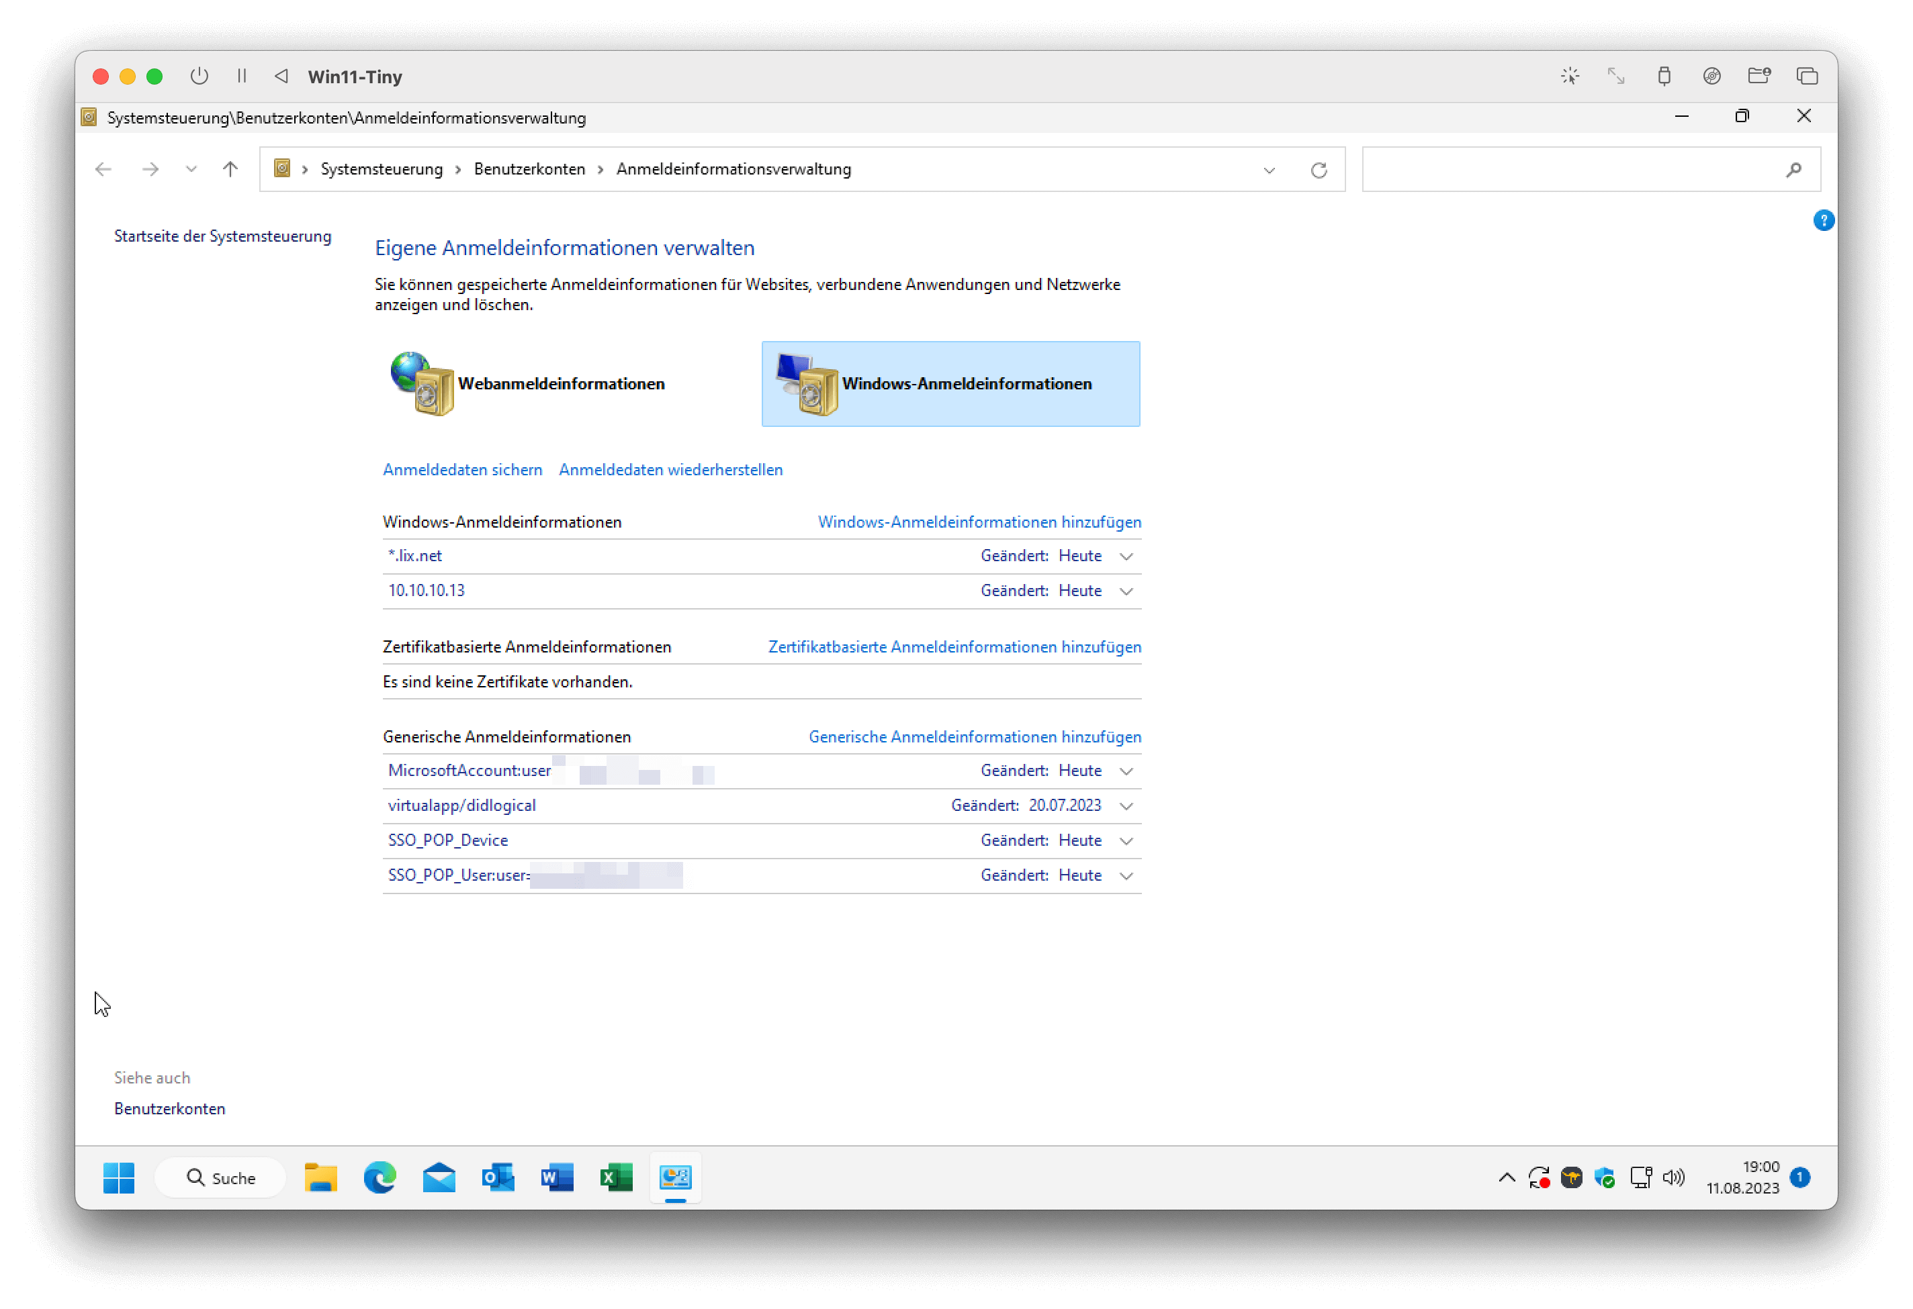
Task: Click Anmeldedaten sichern link
Action: click(463, 469)
